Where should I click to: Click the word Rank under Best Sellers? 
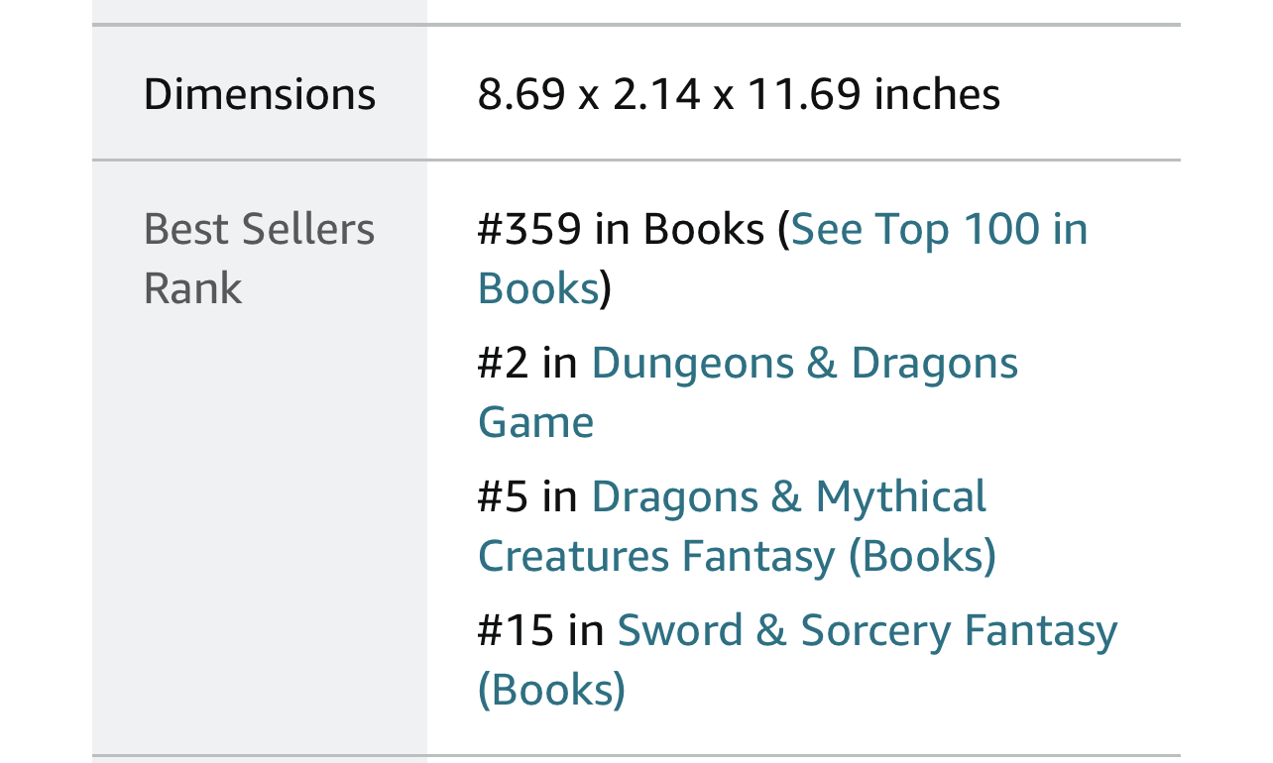pyautogui.click(x=192, y=288)
